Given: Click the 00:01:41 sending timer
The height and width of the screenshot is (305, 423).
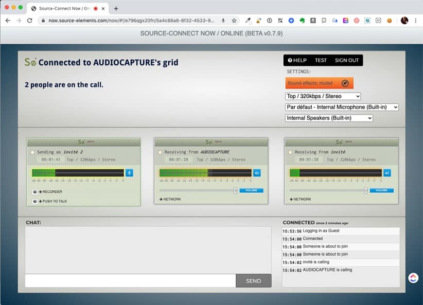Looking at the screenshot, I should pyautogui.click(x=51, y=159).
